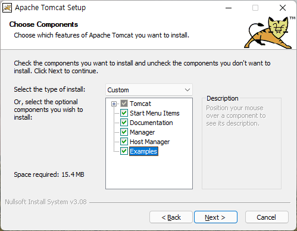
Task: Cancel the Tomcat setup
Action: click(267, 217)
